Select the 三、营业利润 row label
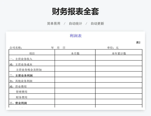151x116 pixels. click(18, 103)
